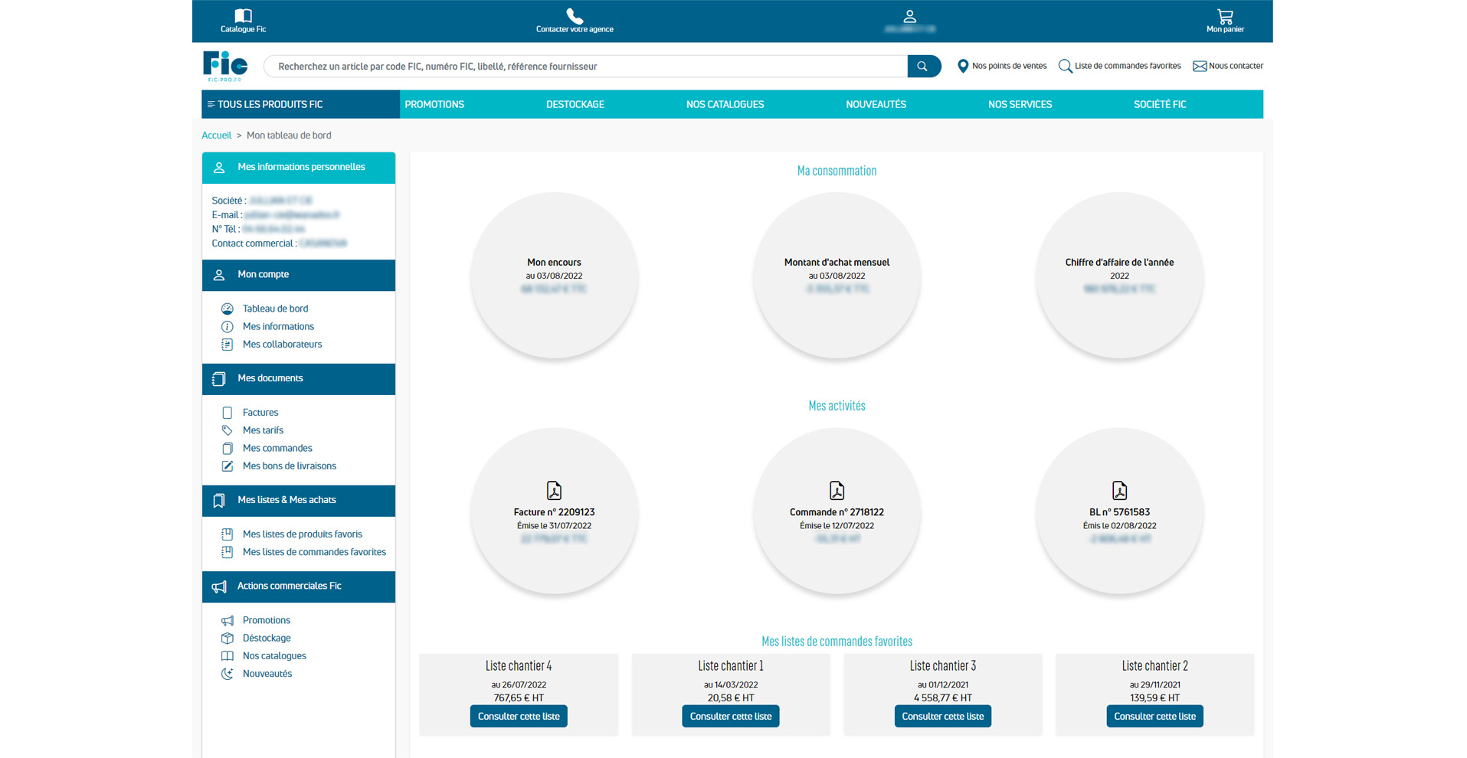
Task: Open Catalogue Fic book icon
Action: 243,15
